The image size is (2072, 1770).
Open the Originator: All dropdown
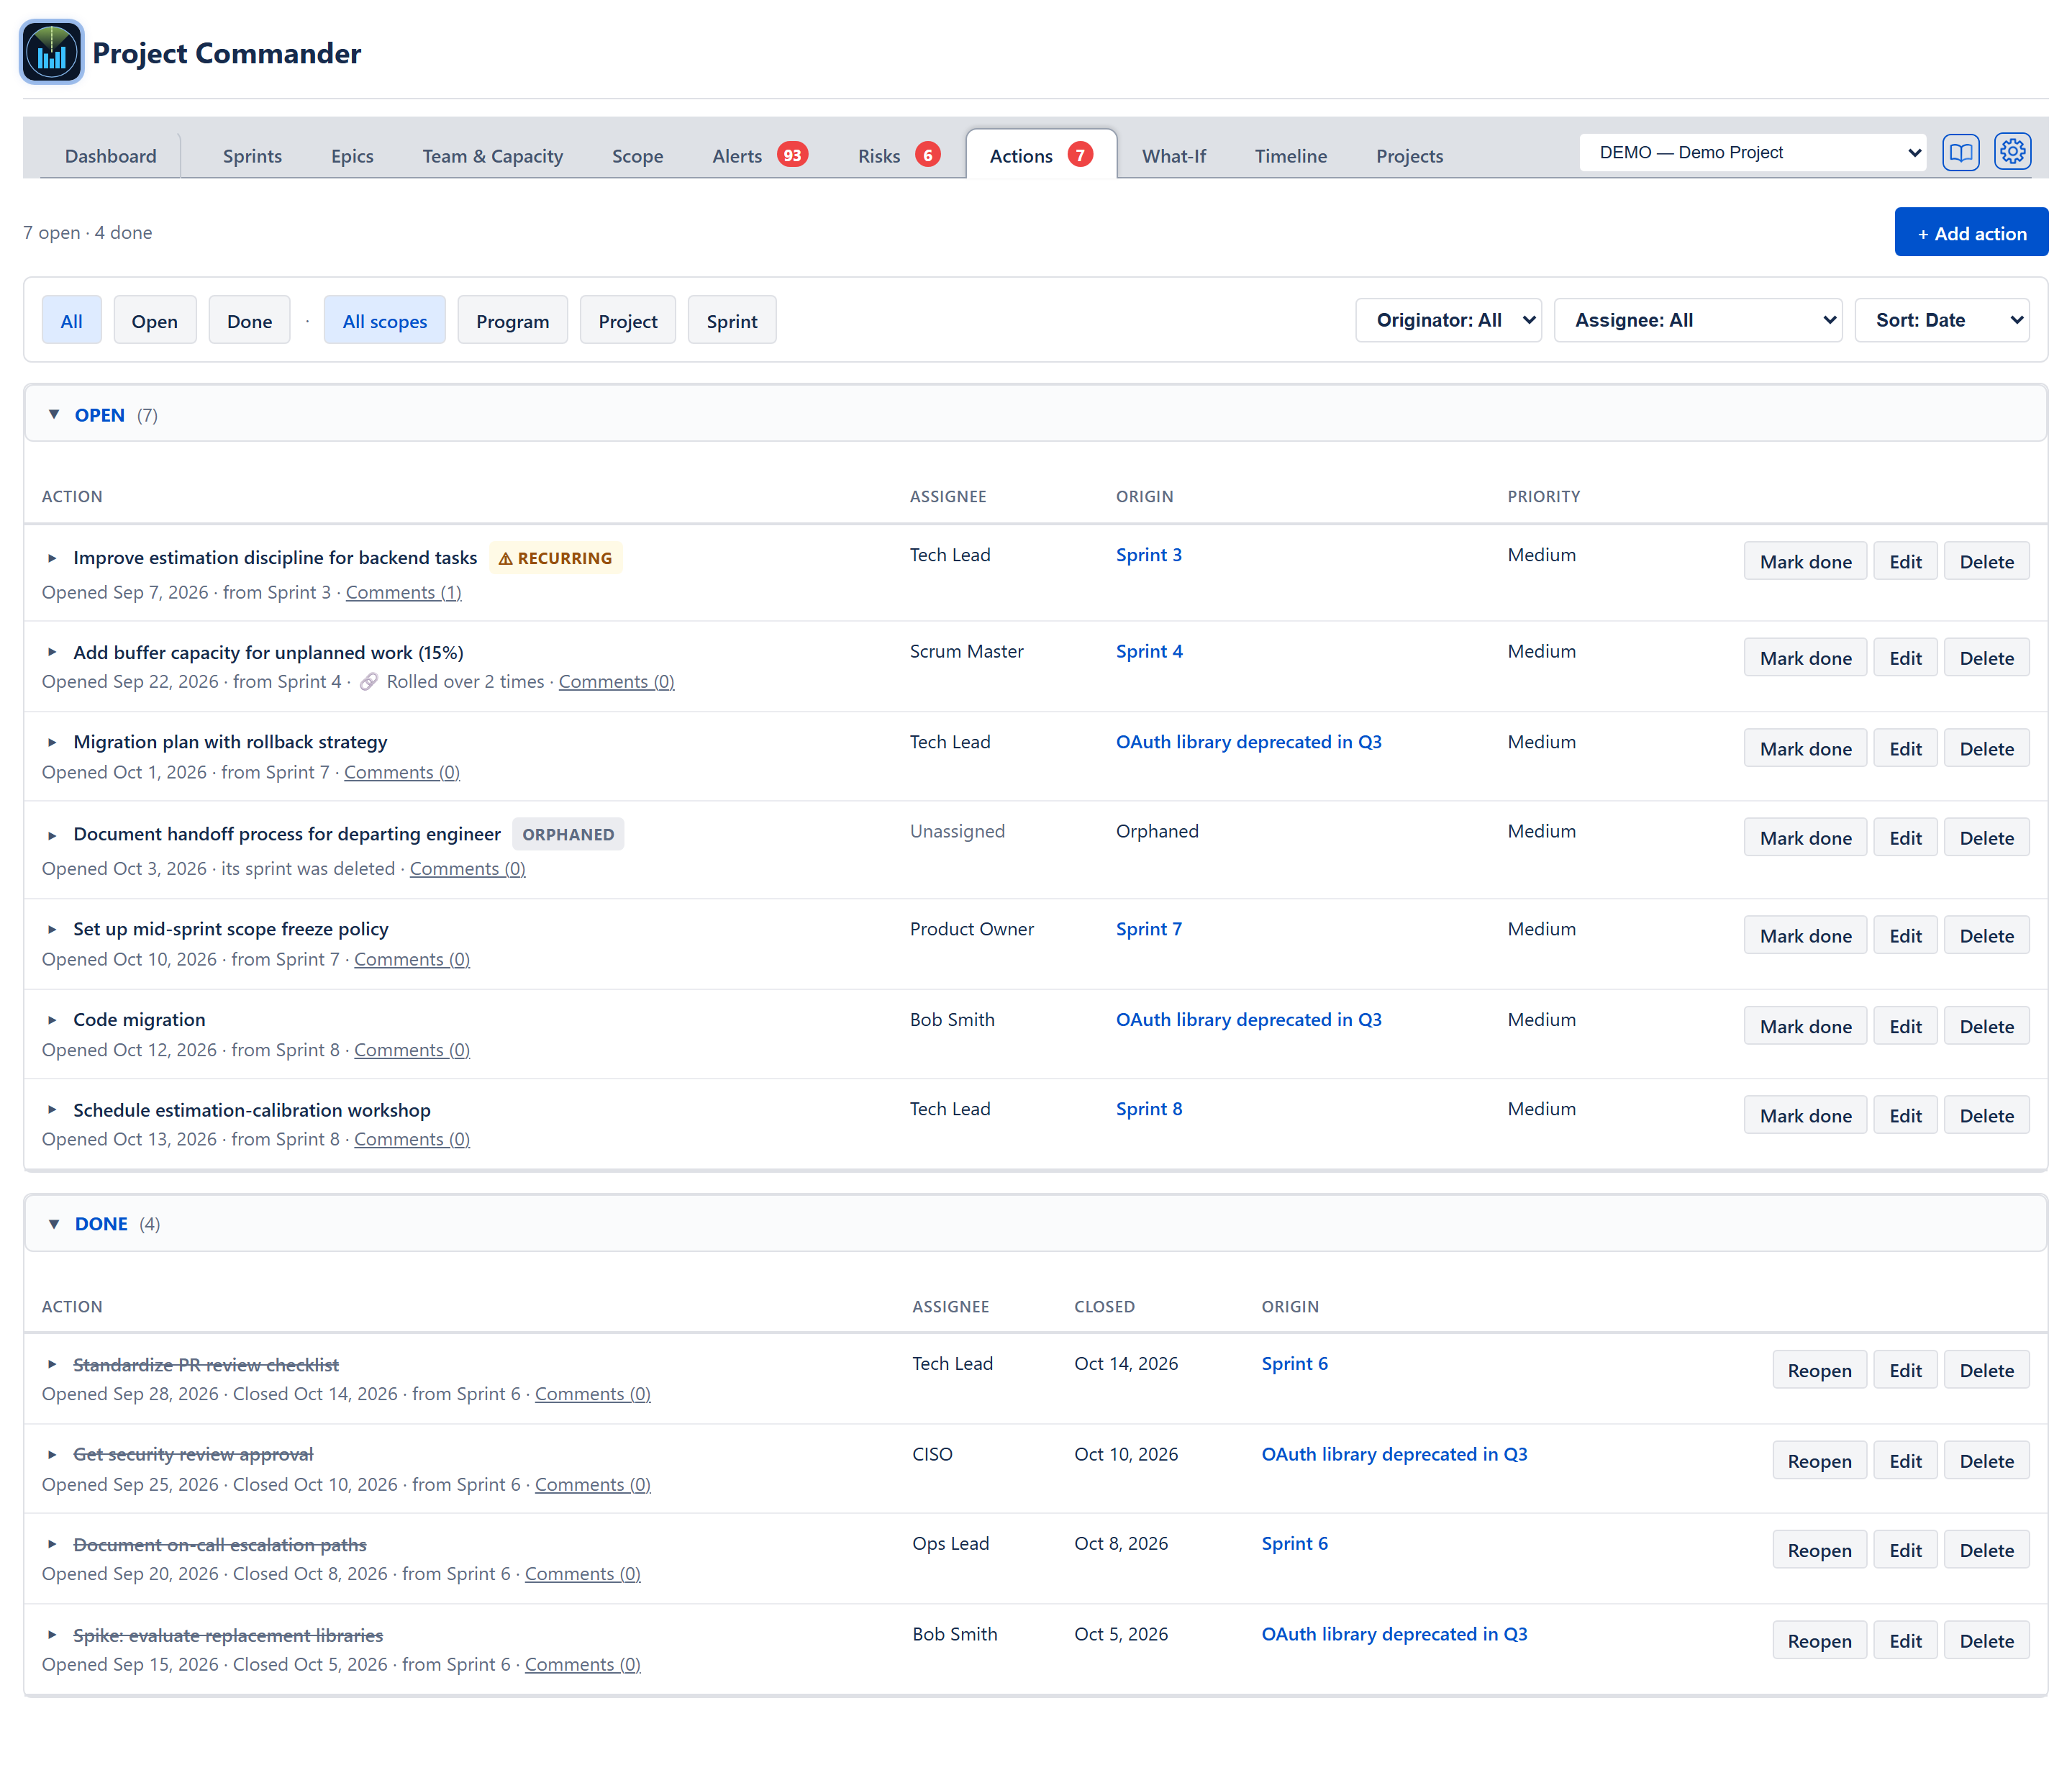1449,320
